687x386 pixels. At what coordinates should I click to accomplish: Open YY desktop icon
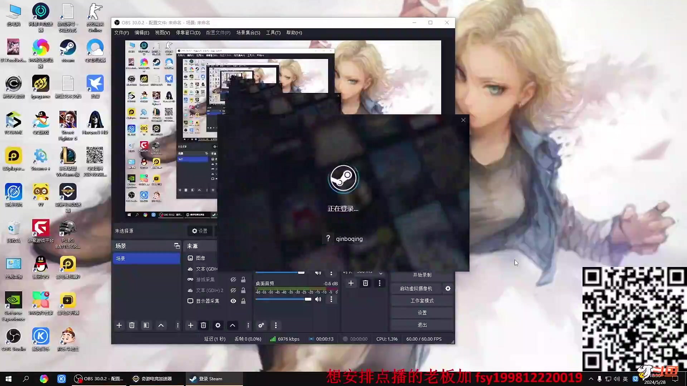tap(41, 195)
